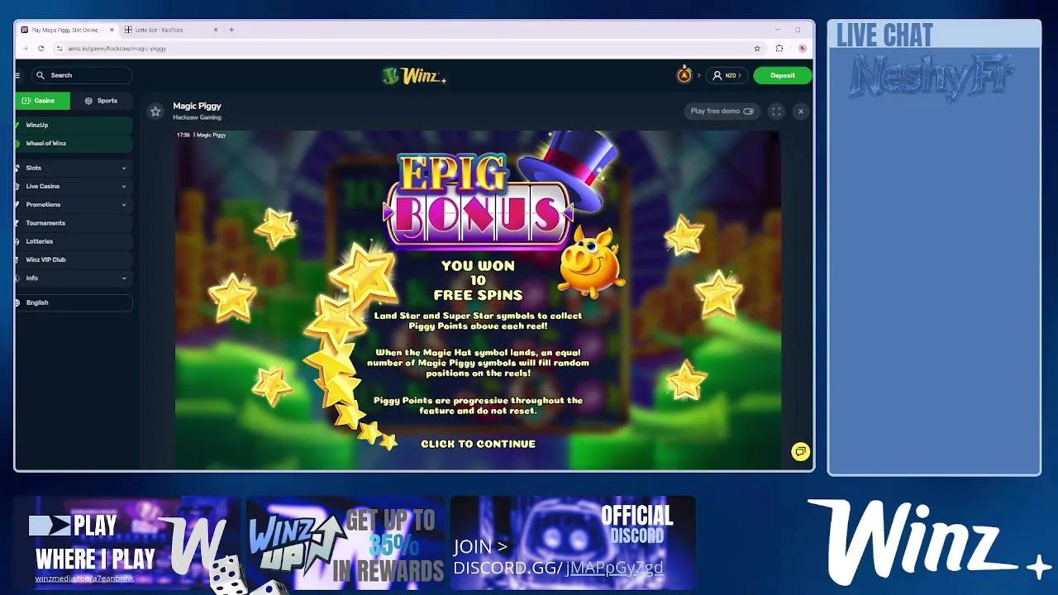Image resolution: width=1058 pixels, height=595 pixels.
Task: Switch to the Sports tab
Action: pos(103,100)
